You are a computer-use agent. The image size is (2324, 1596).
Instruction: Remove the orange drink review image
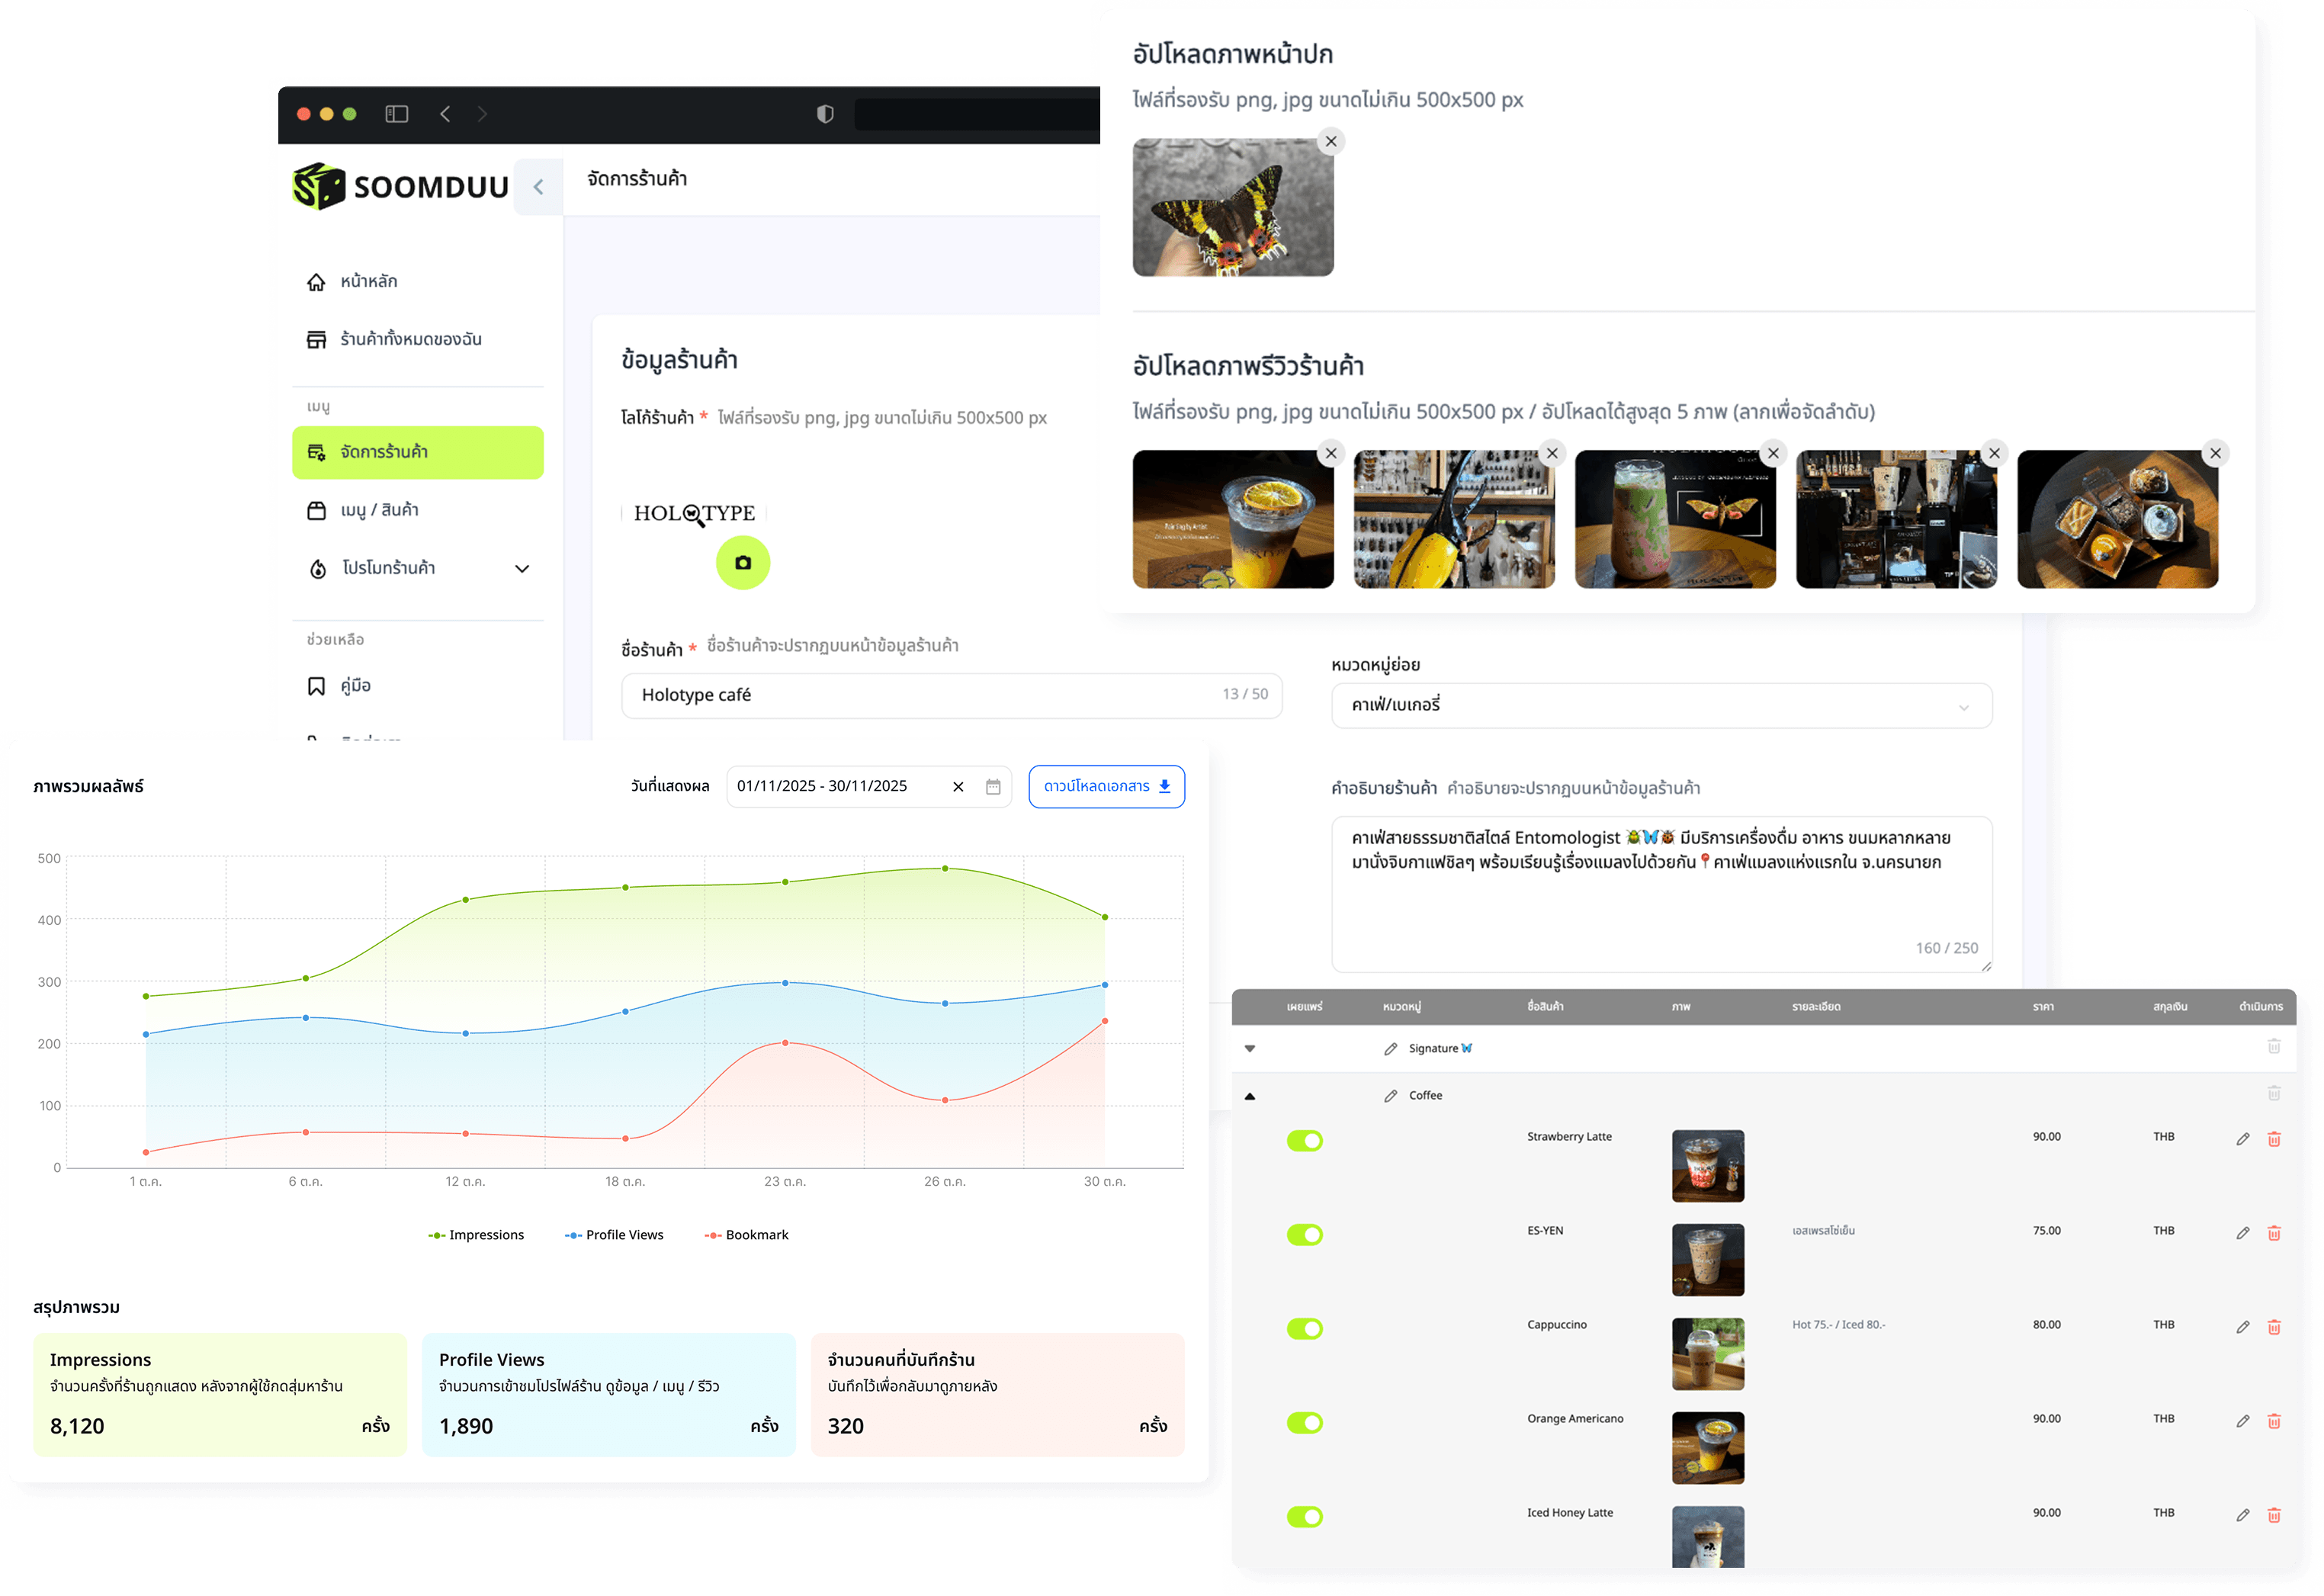(1331, 453)
